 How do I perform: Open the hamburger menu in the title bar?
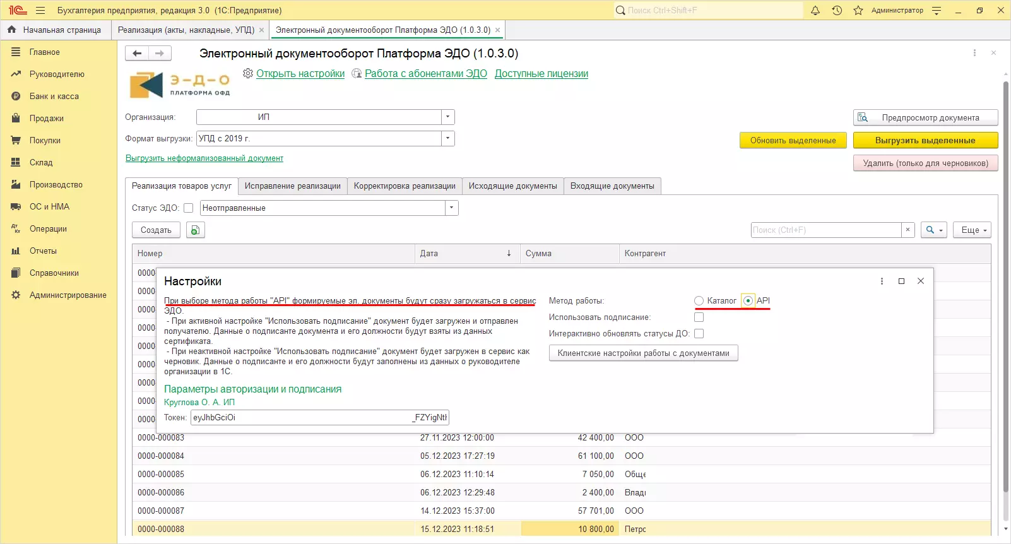pyautogui.click(x=40, y=10)
